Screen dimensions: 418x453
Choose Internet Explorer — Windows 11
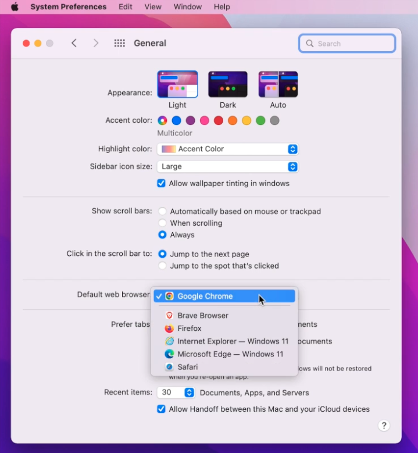224,341
